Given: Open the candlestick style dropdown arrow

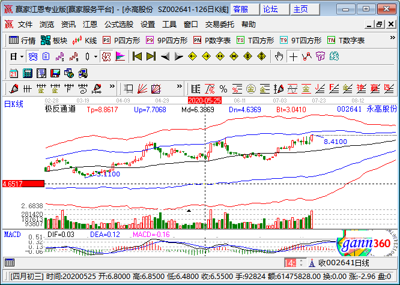Looking at the screenshot, I should point(95,56).
